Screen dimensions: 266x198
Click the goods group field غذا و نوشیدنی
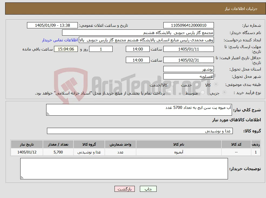click(140, 131)
